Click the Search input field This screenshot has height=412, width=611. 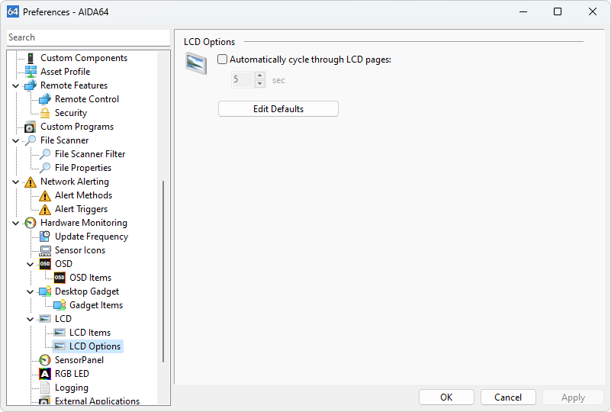coord(88,37)
